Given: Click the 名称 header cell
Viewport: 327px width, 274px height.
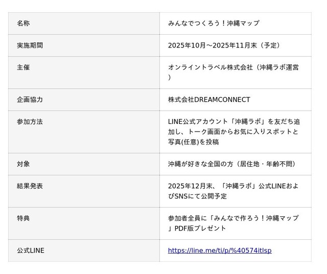Looking at the screenshot, I should [24, 23].
